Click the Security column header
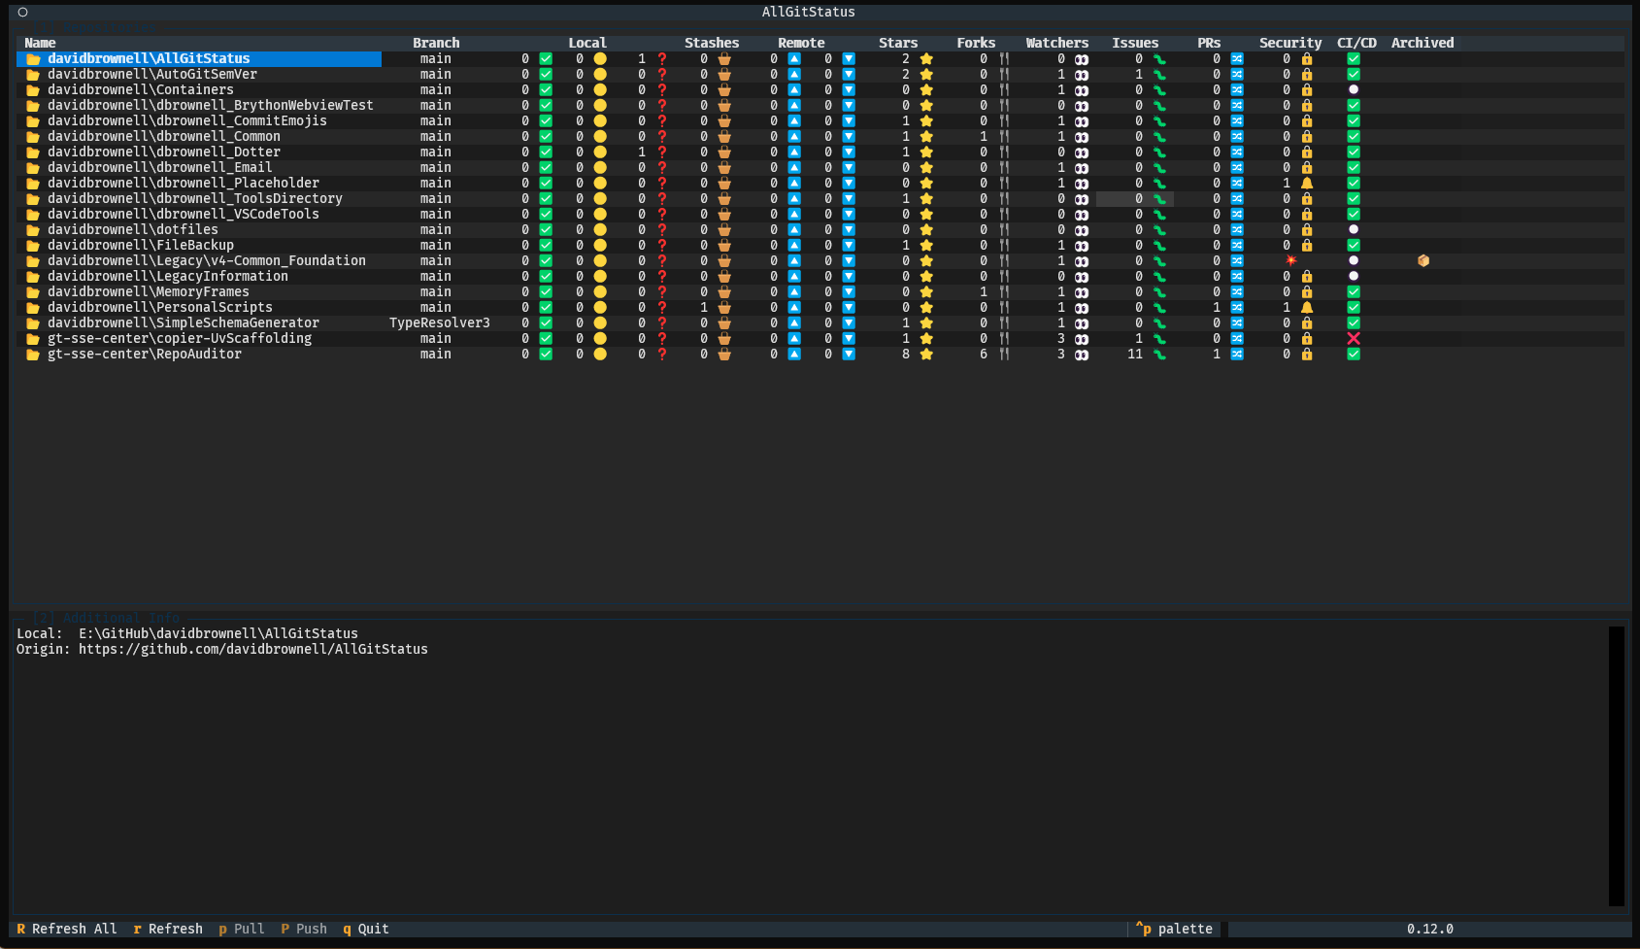 coord(1290,44)
